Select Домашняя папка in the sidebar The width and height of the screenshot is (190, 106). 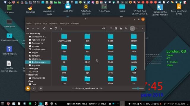[38, 37]
